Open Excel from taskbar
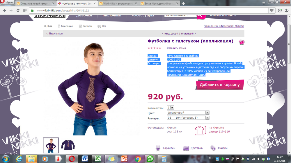Image resolution: width=291 pixels, height=163 pixels. (x=98, y=159)
